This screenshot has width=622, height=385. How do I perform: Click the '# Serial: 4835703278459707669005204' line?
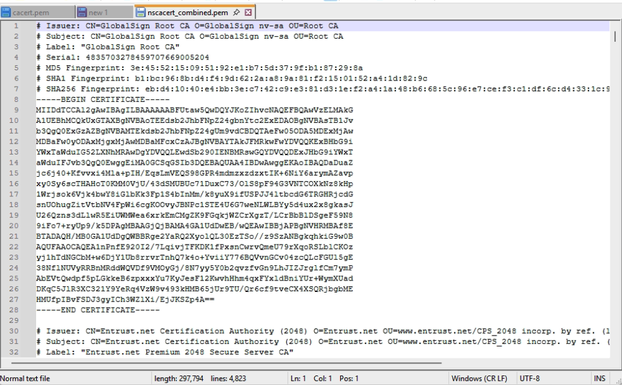(x=123, y=57)
